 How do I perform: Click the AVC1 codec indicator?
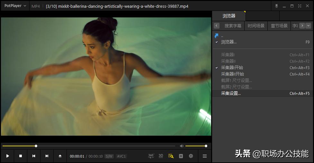pyautogui.click(x=121, y=156)
